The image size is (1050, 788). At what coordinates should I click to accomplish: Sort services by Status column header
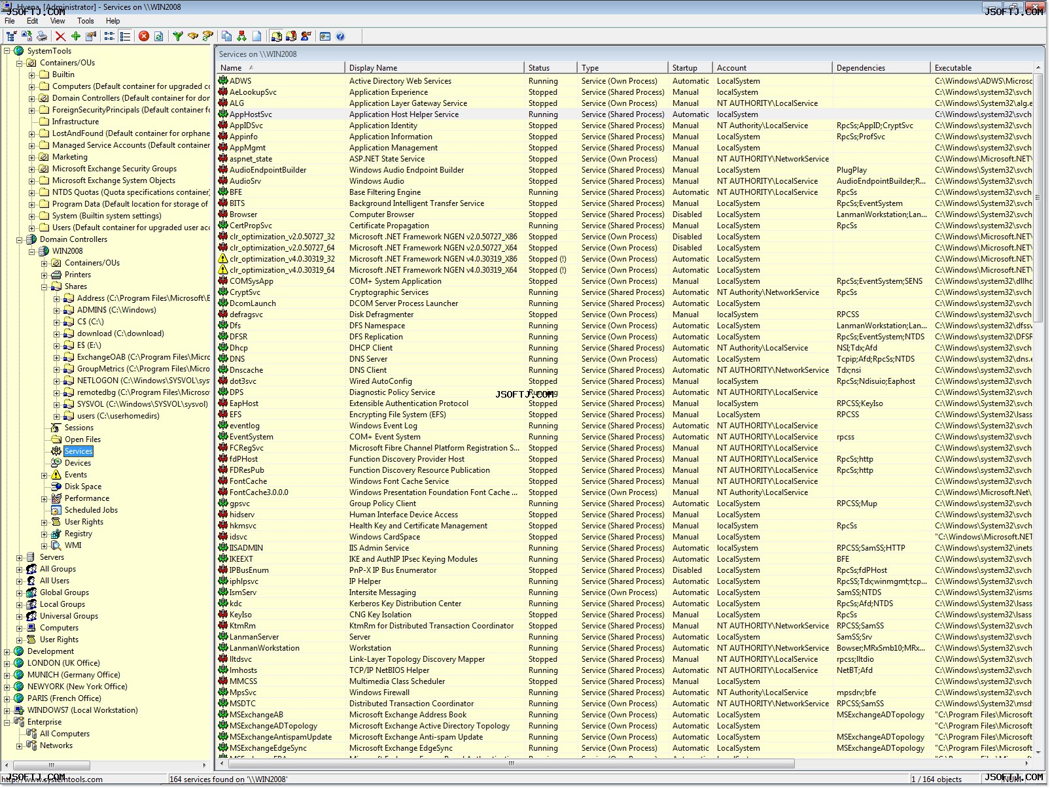(x=551, y=67)
